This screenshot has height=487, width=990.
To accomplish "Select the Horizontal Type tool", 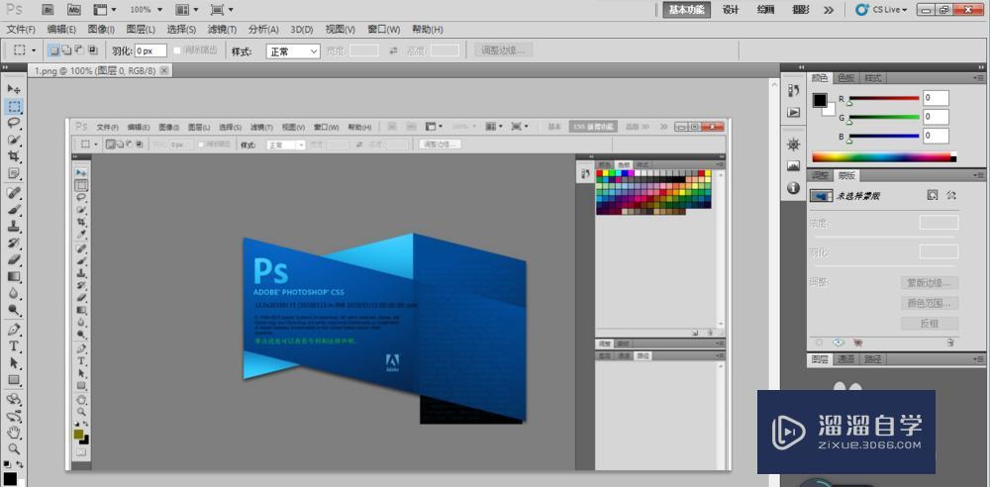I will point(14,346).
